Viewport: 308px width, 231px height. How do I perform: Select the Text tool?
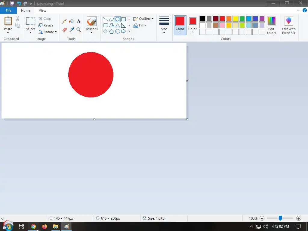(x=79, y=21)
